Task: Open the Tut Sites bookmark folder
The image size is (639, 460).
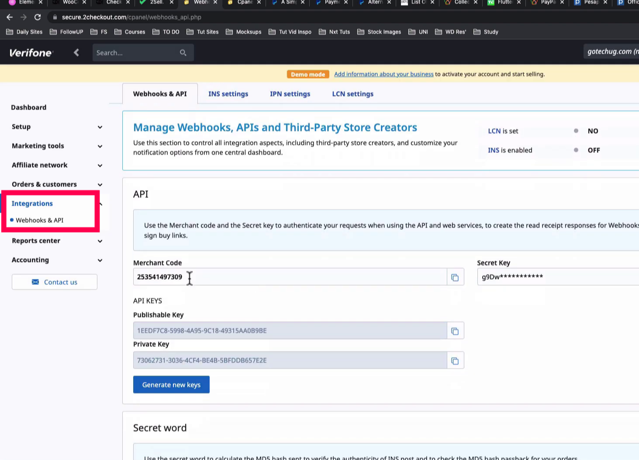Action: (203, 32)
